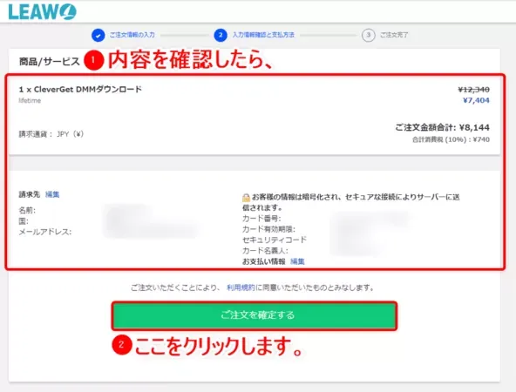Click the green ご注文を確定する button
This screenshot has width=516, height=392.
coord(255,315)
